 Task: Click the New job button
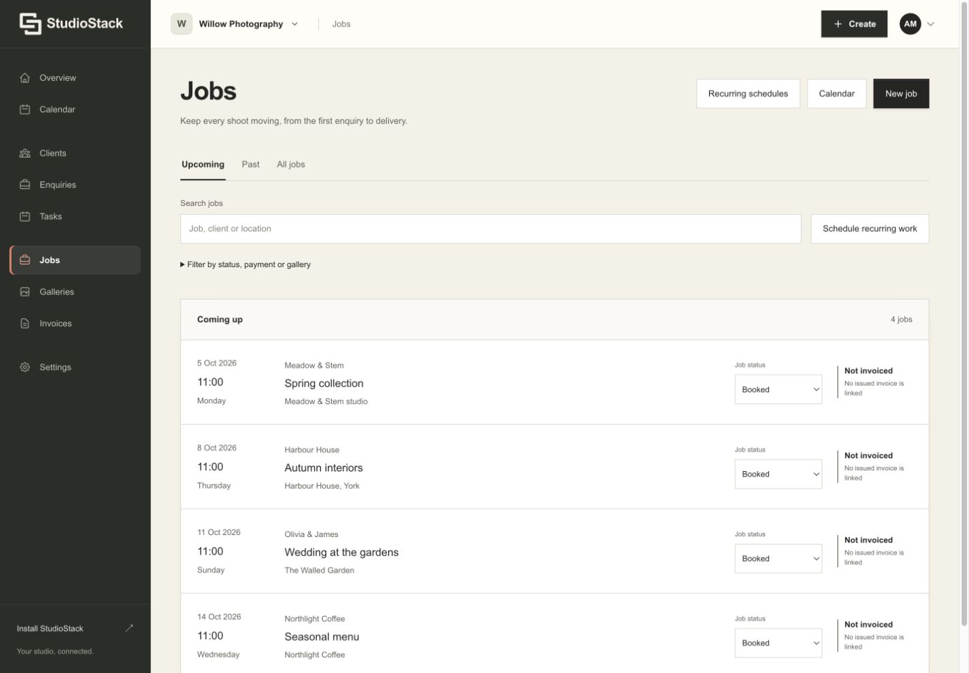point(901,94)
